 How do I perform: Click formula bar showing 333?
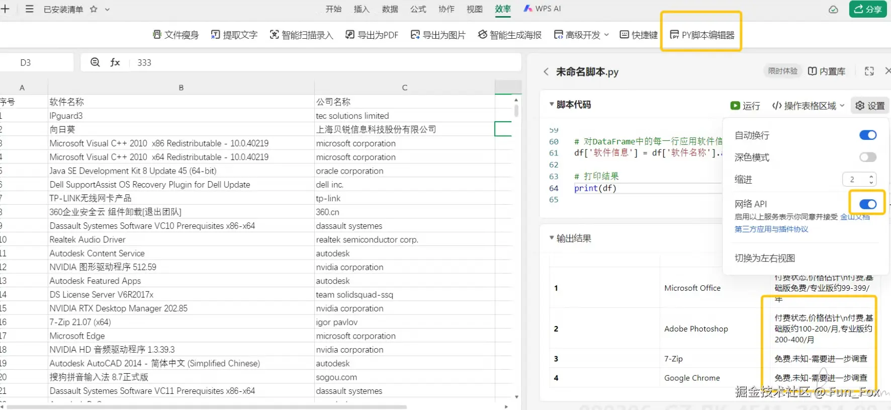[x=324, y=62]
